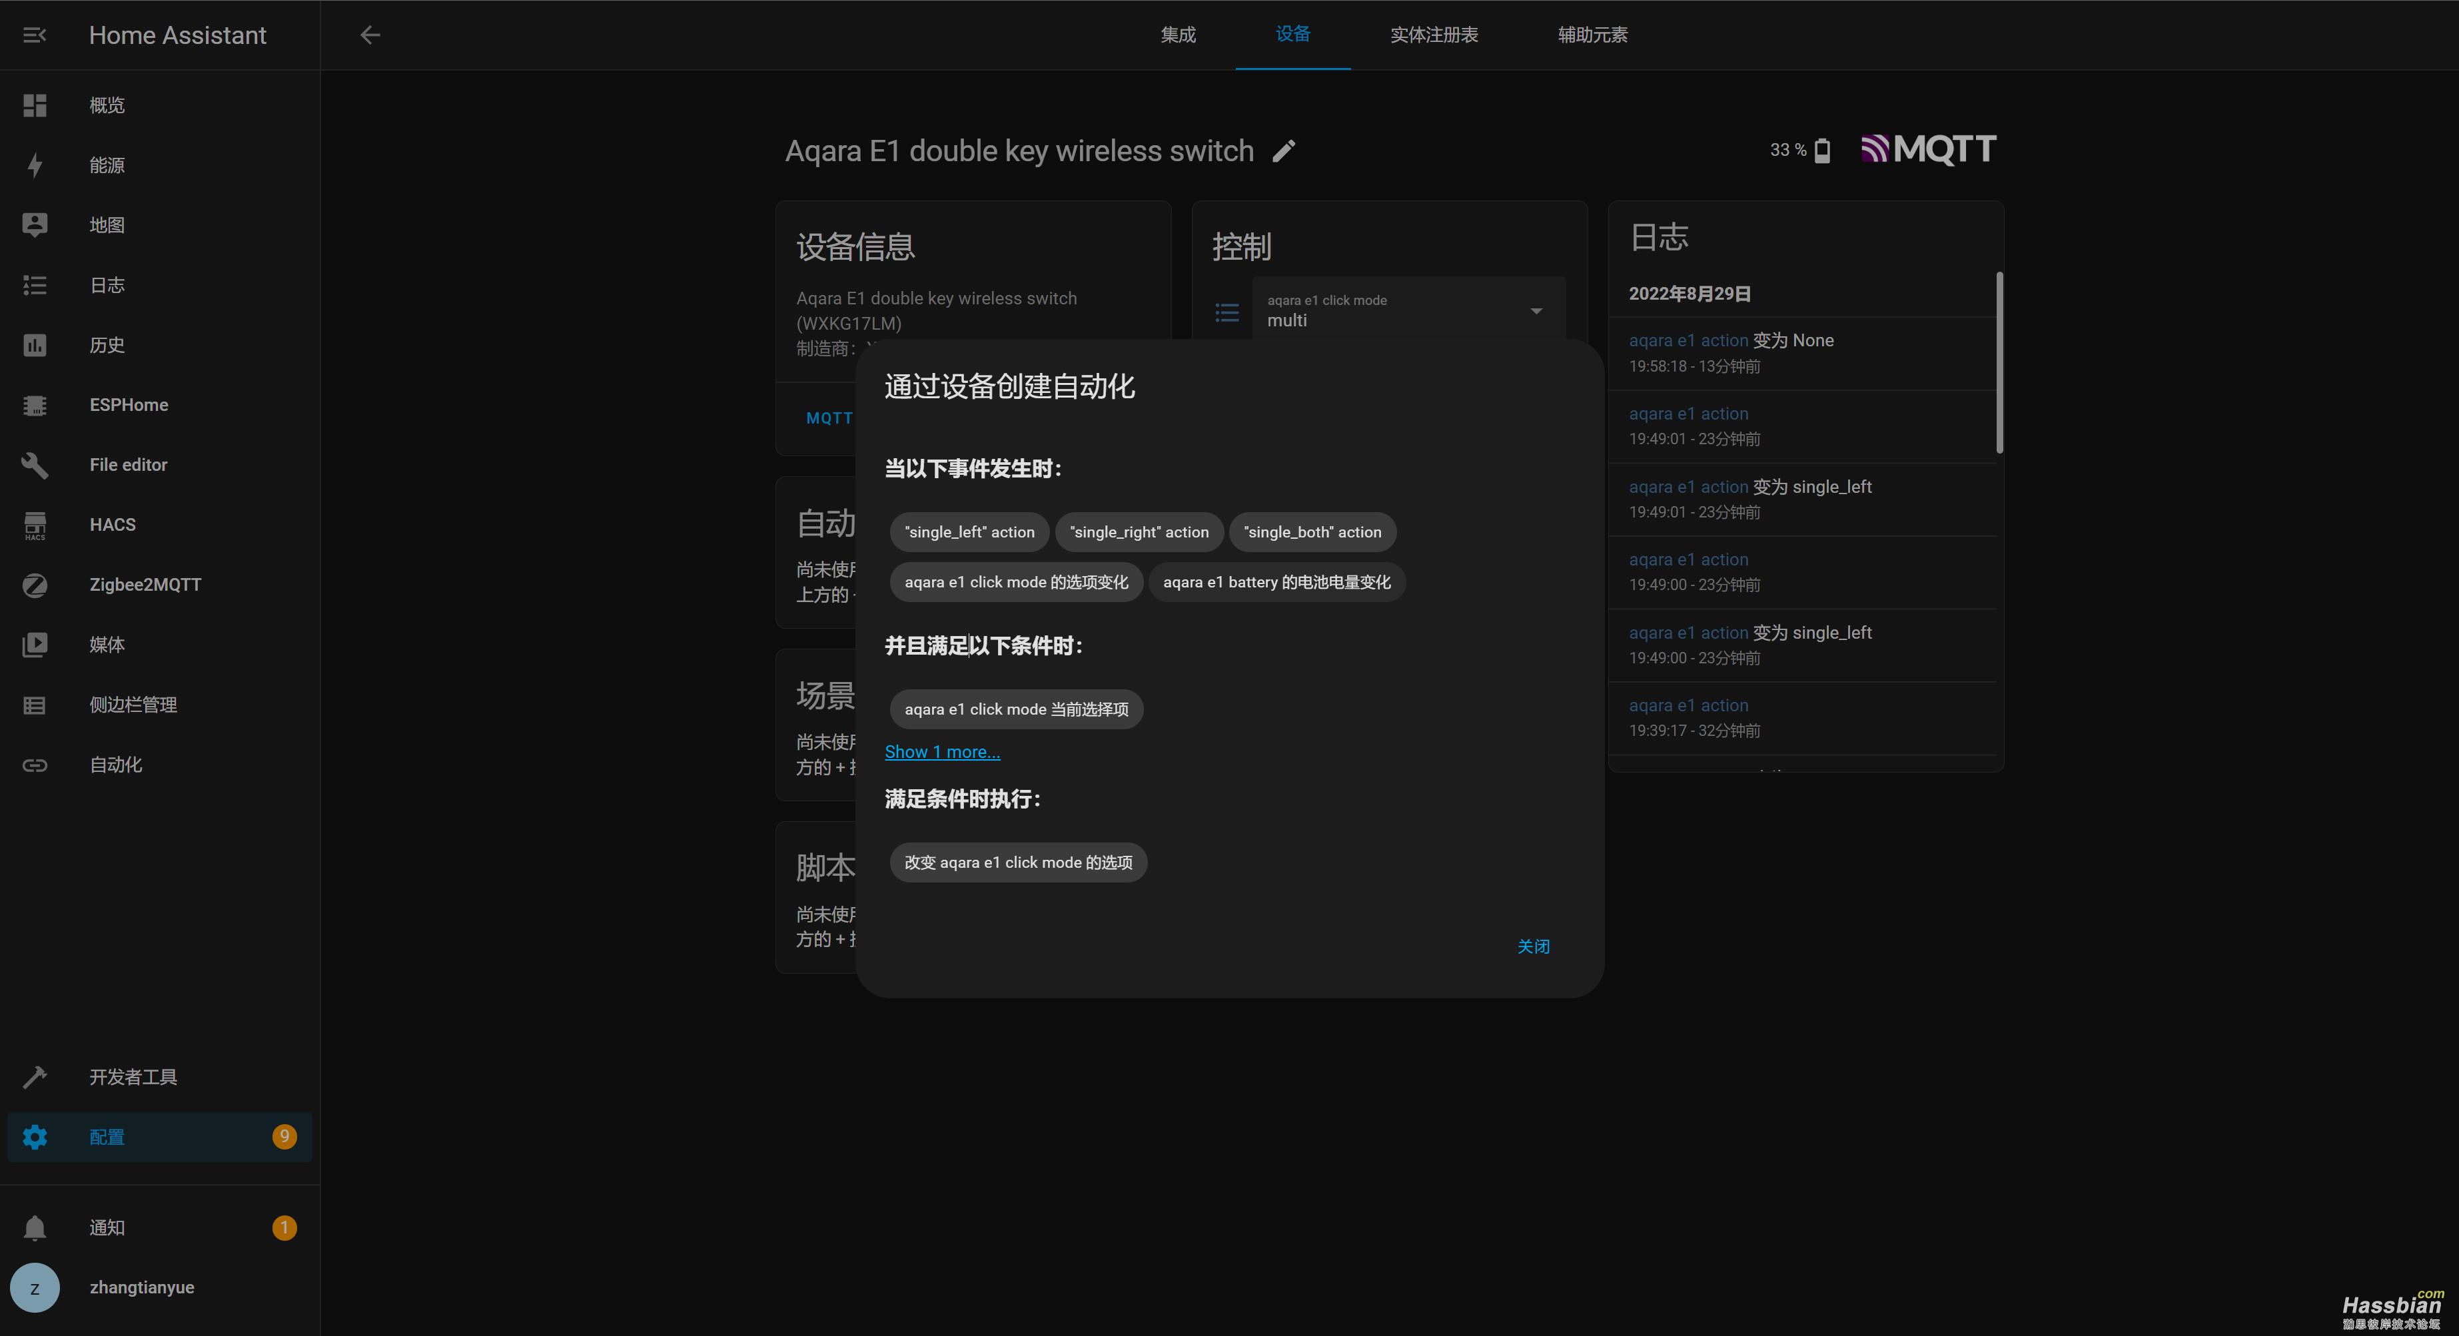Click the MQTT INFO link in device info card
The image size is (2459, 1336).
[829, 418]
